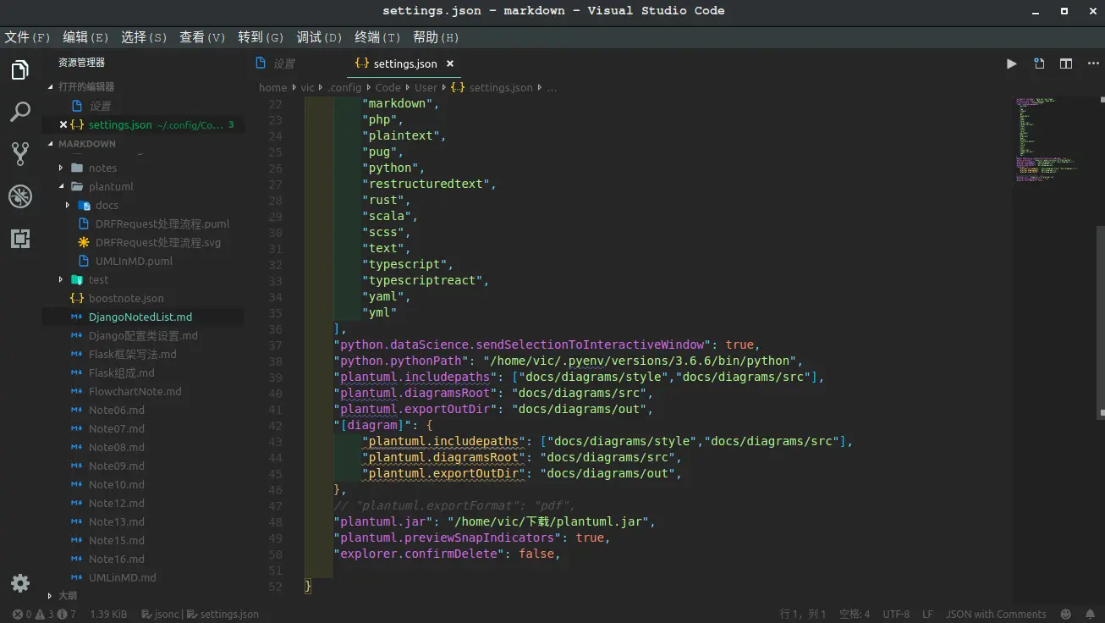Open the remote/globe icon in Activity Bar
The height and width of the screenshot is (623, 1105).
click(x=20, y=196)
